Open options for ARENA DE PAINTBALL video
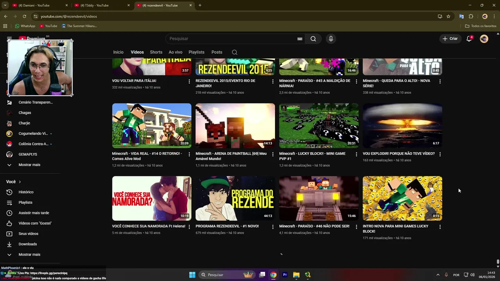The image size is (500, 281). click(273, 154)
